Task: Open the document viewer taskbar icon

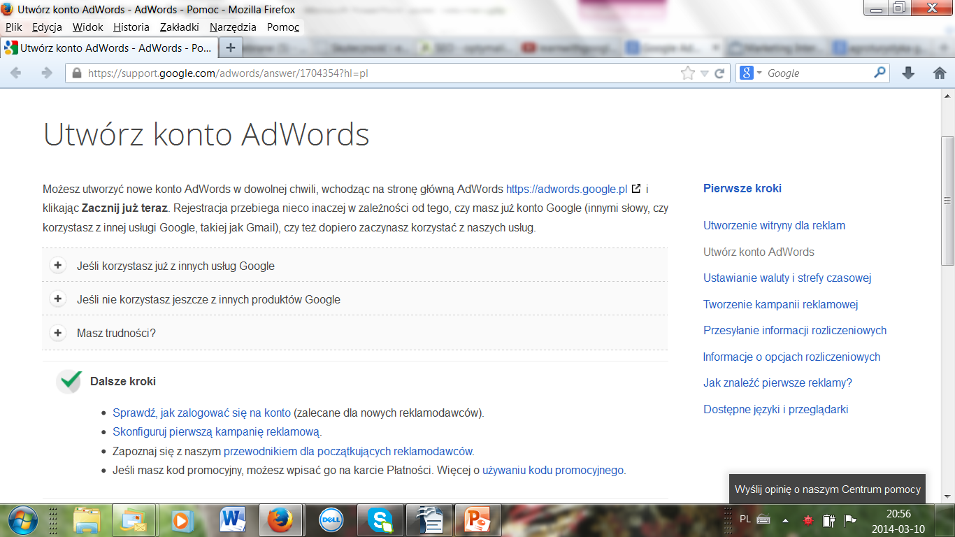Action: point(428,520)
